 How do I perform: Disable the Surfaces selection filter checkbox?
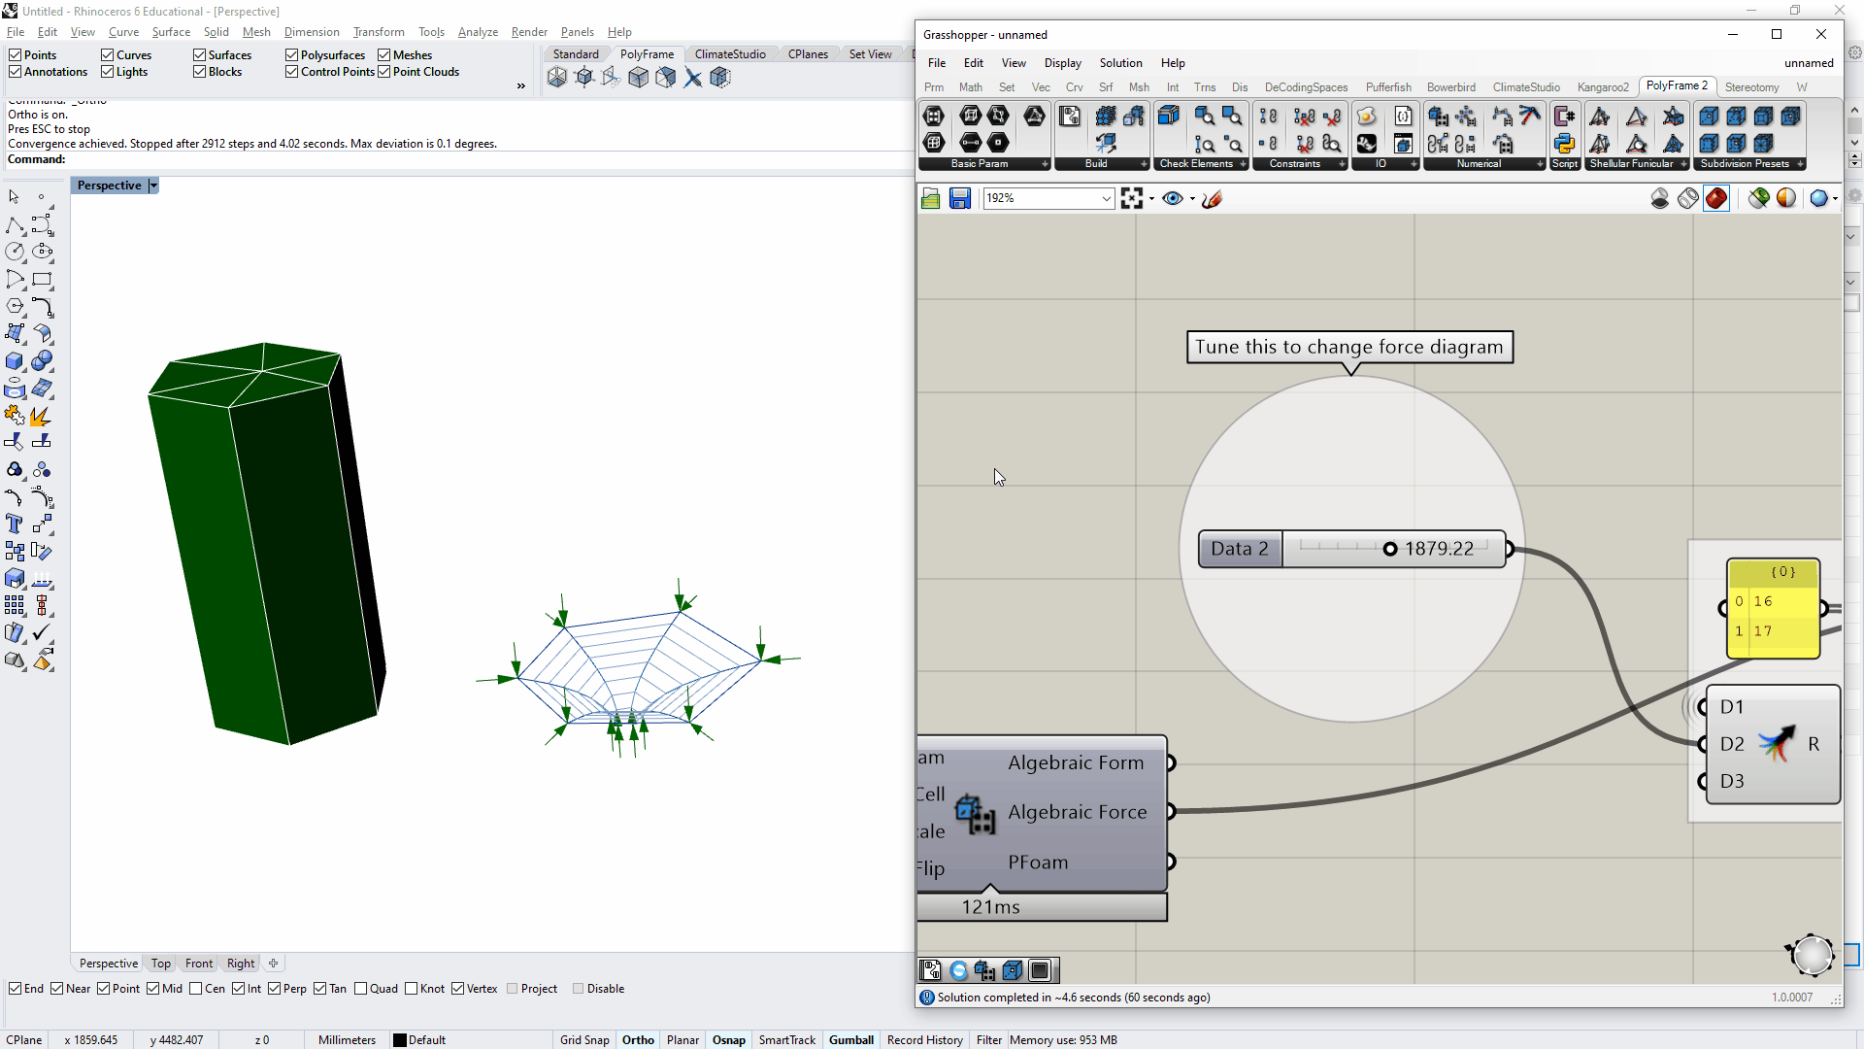(197, 54)
